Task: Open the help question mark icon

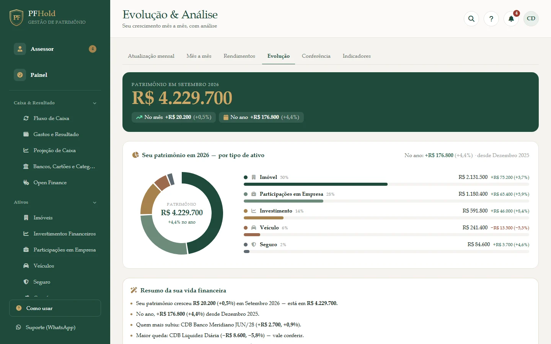Action: point(491,19)
